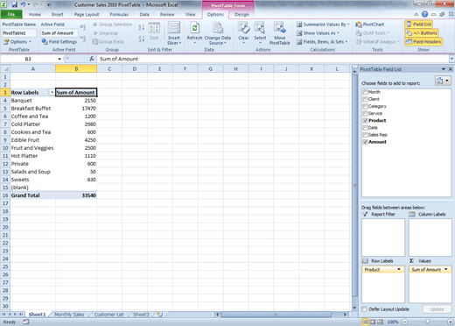Uncheck the Amount field checkbox
This screenshot has height=326, width=455.
point(365,142)
